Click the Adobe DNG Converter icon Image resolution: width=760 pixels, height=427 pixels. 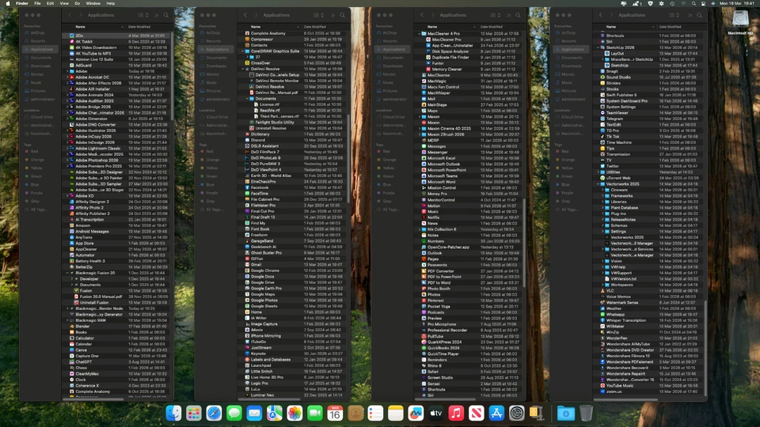(72, 124)
